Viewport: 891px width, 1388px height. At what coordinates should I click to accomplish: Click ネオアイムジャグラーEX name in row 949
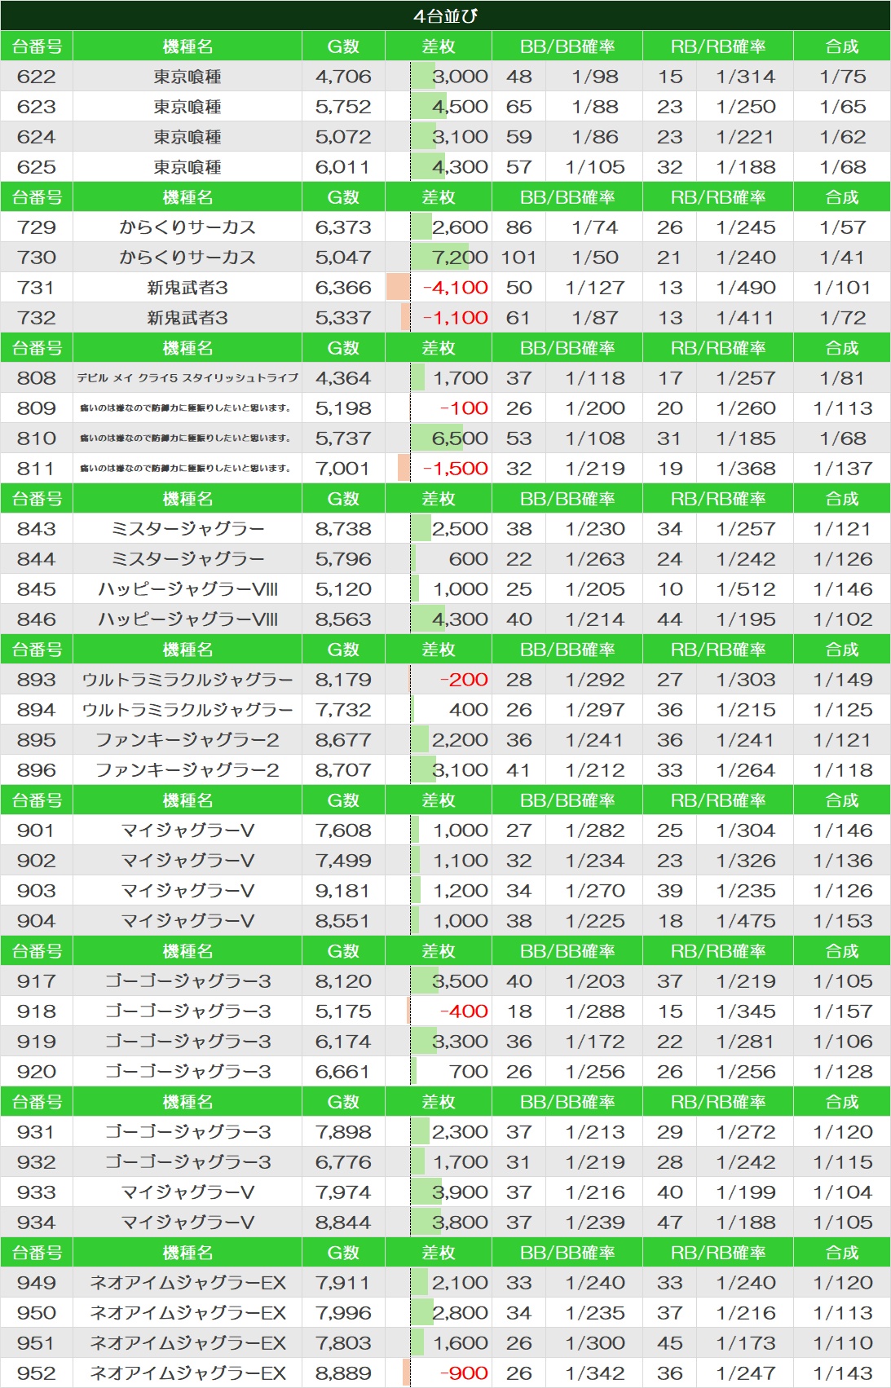click(x=187, y=1283)
